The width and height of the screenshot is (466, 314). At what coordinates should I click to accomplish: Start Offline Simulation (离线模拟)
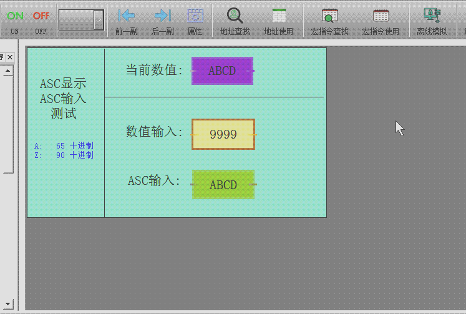(432, 20)
